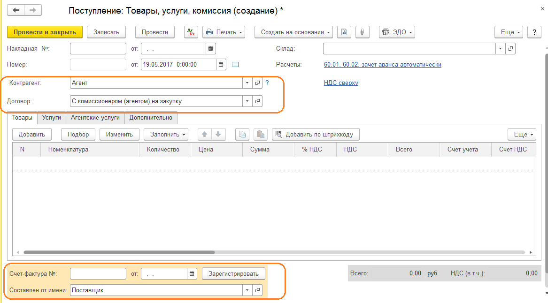Image resolution: width=548 pixels, height=303 pixels.
Task: Open calendar for Счет-фактура date
Action: coord(192,273)
